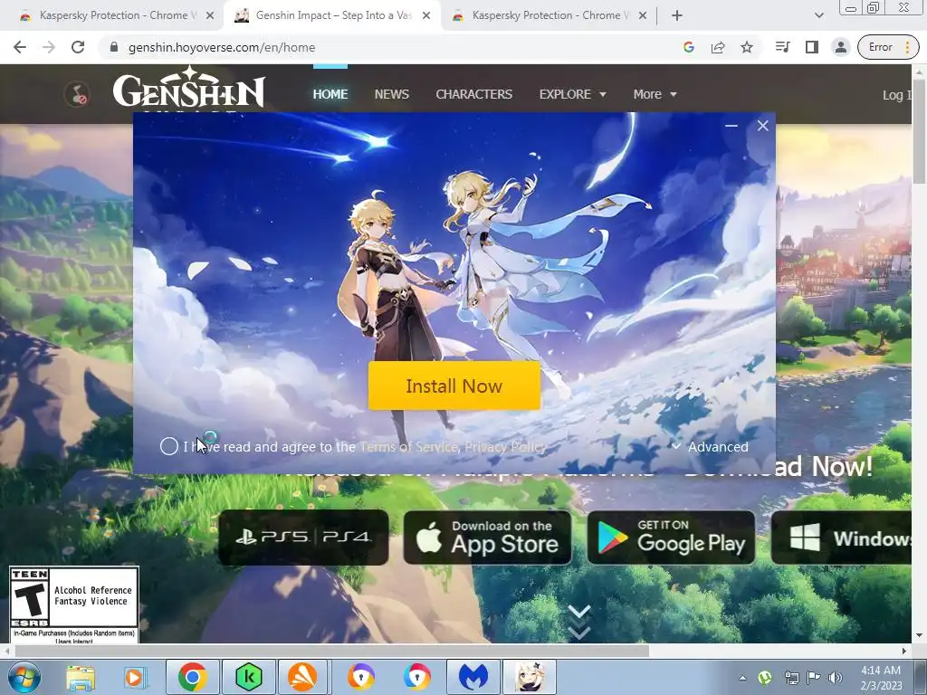Click the Action Center flag tray icon
927x695 pixels.
coord(814,677)
